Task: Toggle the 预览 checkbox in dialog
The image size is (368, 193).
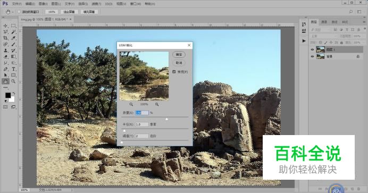Action: (174, 72)
